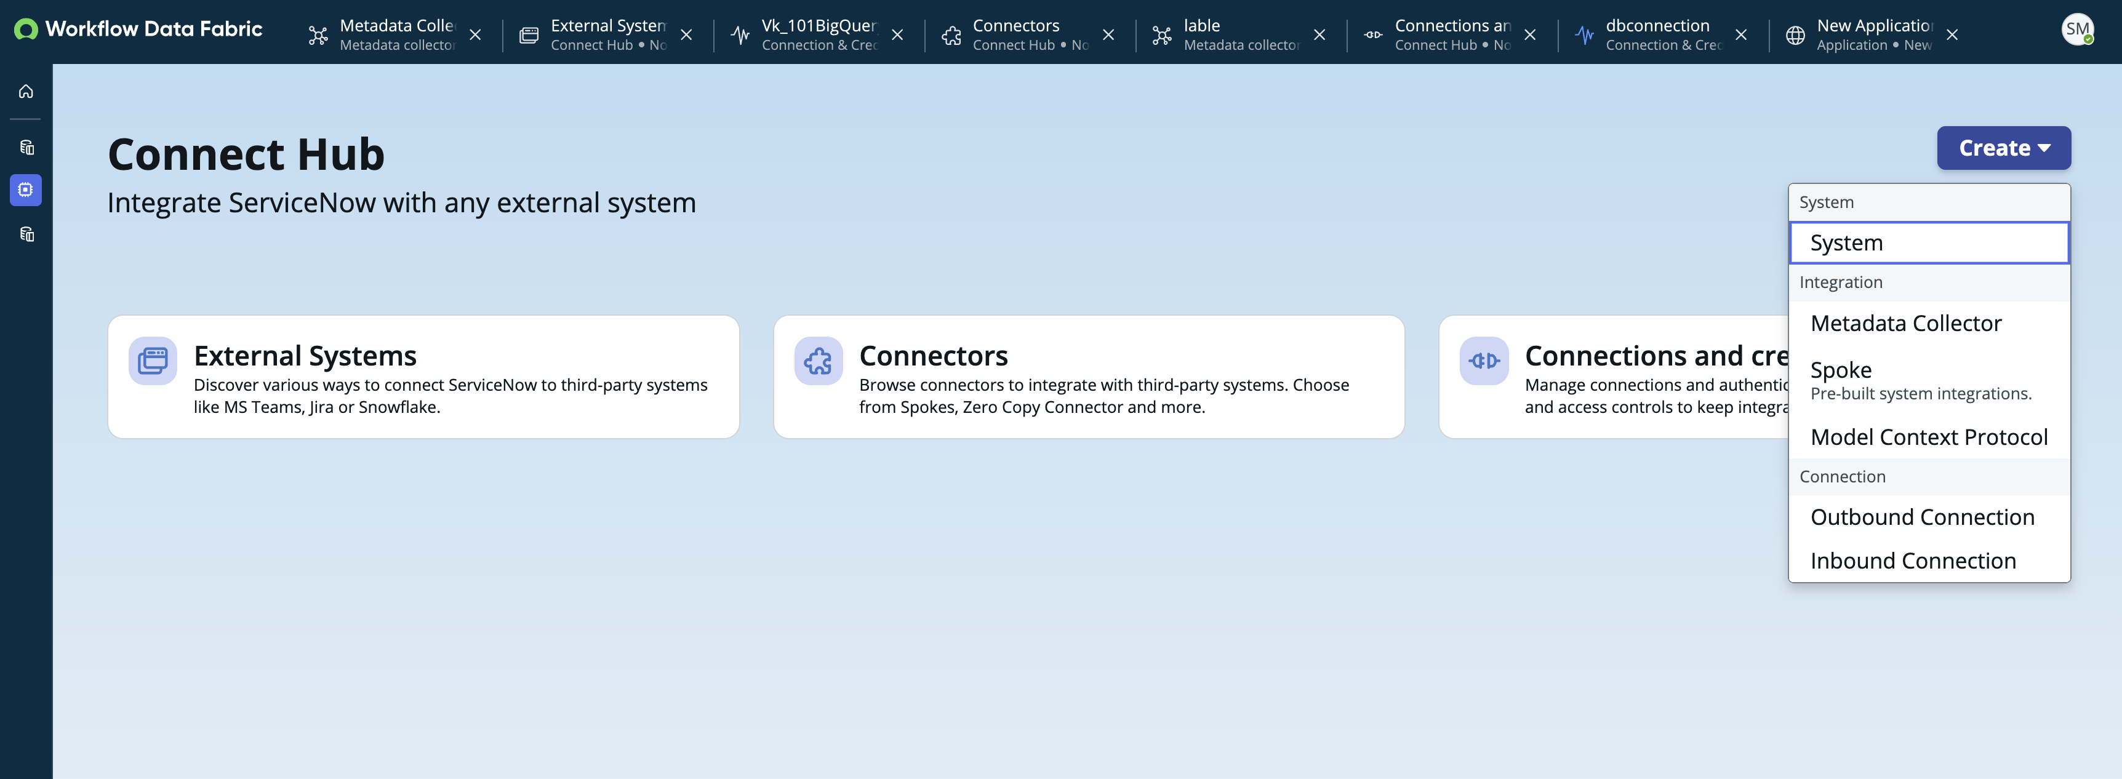Click the Connectors tab puzzle icon
Image resolution: width=2122 pixels, height=779 pixels.
pyautogui.click(x=951, y=36)
